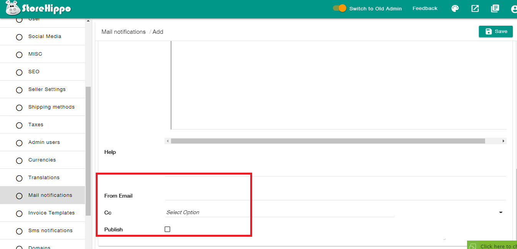Click the Click here to chat widget
This screenshot has width=517, height=249.
click(x=492, y=245)
